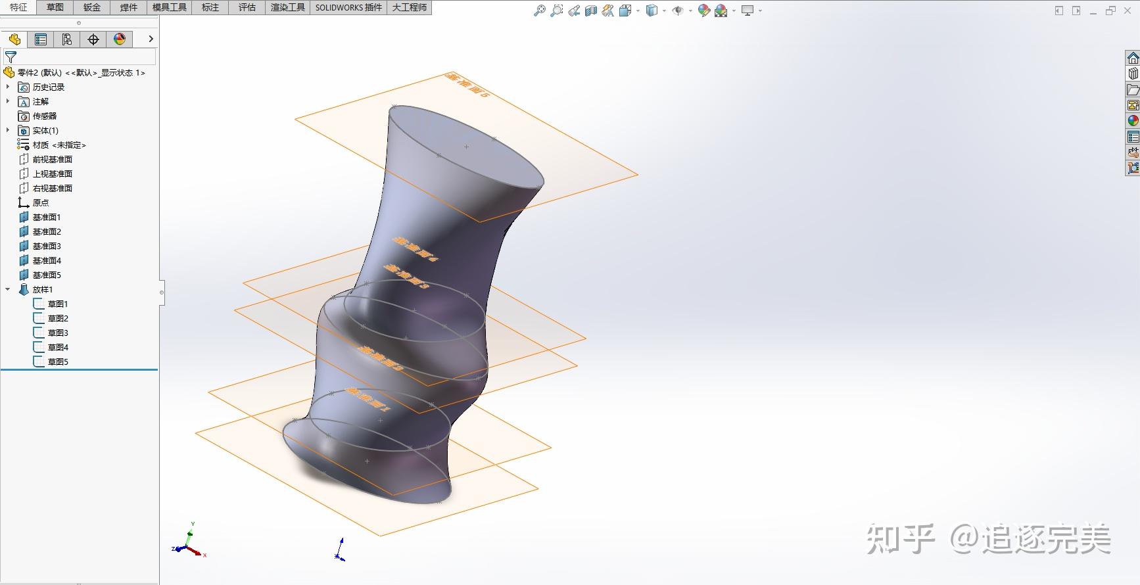Open the SOLIDWORKS 插件 ribbon tab

click(348, 7)
